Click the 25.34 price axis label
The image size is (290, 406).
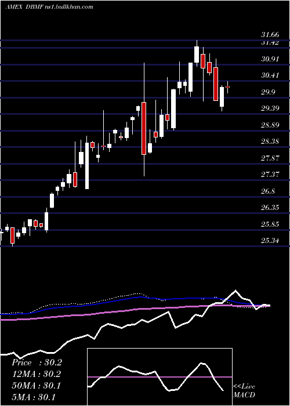[270, 241]
